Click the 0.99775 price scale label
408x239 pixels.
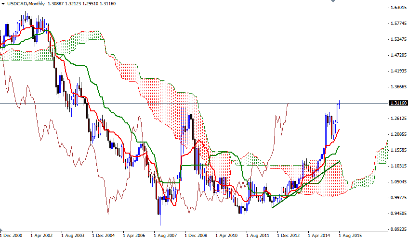398,198
